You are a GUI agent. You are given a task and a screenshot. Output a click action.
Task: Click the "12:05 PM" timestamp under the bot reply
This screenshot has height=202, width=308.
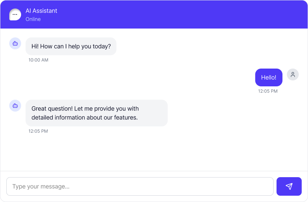pyautogui.click(x=38, y=131)
